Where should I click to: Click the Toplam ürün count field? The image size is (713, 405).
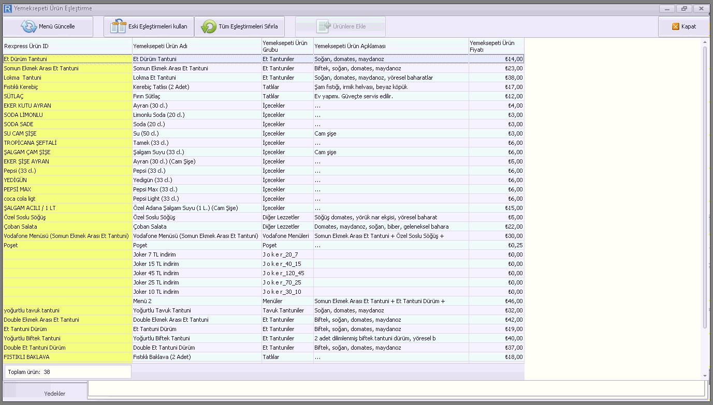tap(68, 371)
